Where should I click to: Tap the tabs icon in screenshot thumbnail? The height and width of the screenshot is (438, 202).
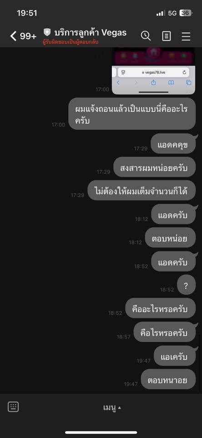coord(189,83)
